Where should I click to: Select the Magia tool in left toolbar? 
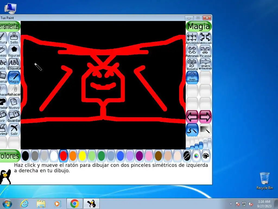click(x=14, y=78)
